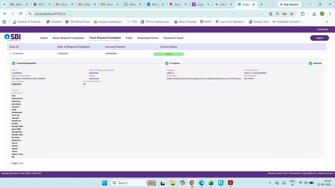Open the Place of Supply bookmark

[185, 22]
